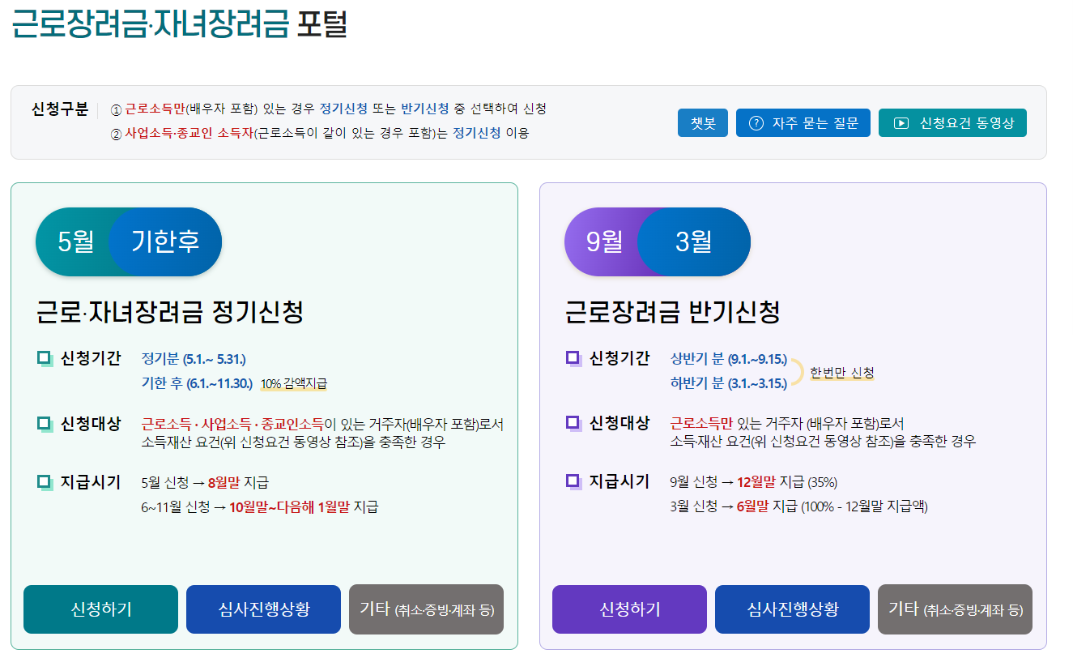The image size is (1073, 658).
Task: Open 심사진행상황 in the 정기신청 card
Action: [263, 609]
